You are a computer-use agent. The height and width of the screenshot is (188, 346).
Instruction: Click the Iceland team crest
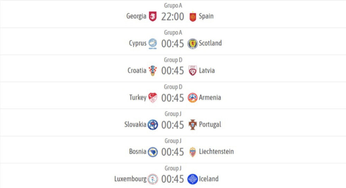coord(193,179)
